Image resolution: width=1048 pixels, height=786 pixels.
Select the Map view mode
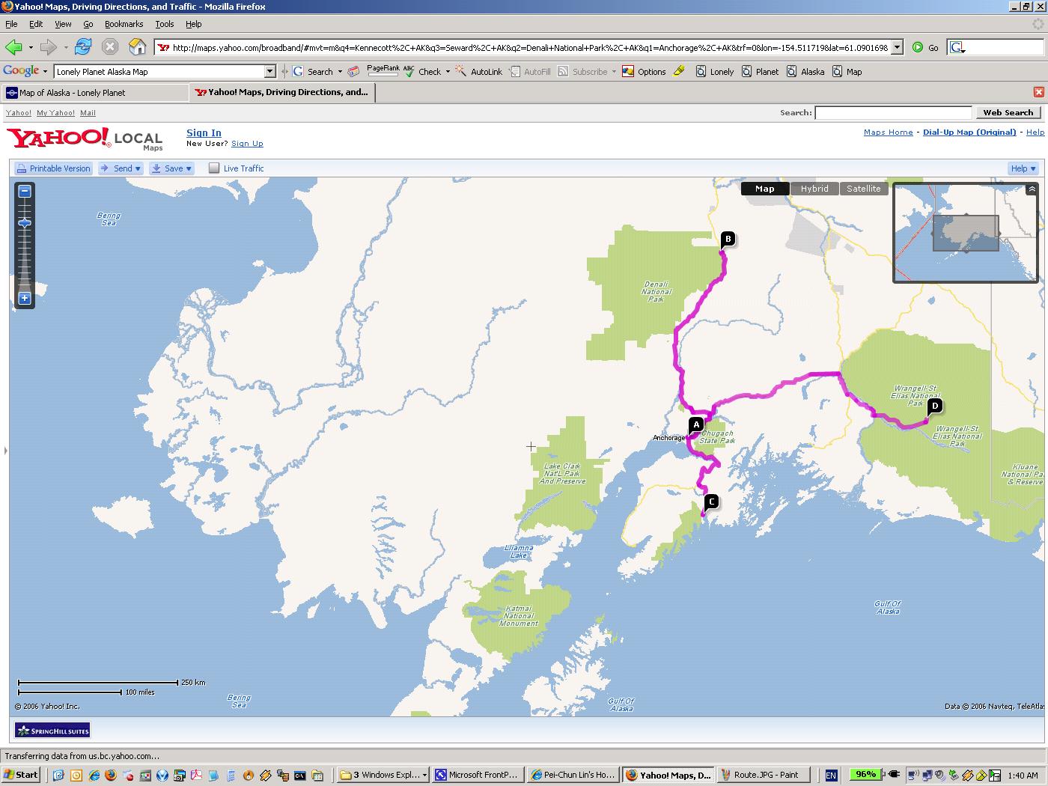(x=765, y=189)
